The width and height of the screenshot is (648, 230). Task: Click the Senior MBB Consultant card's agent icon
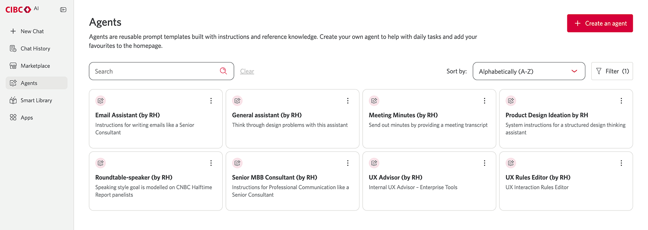(x=238, y=163)
